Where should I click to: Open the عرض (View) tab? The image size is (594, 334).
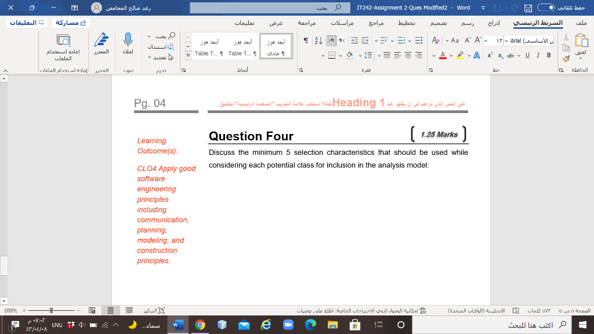pos(276,23)
